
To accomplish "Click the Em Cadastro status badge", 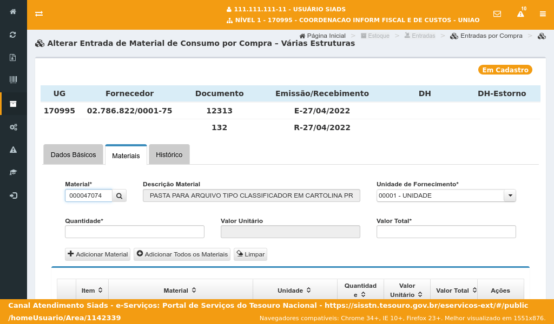I will pyautogui.click(x=505, y=70).
